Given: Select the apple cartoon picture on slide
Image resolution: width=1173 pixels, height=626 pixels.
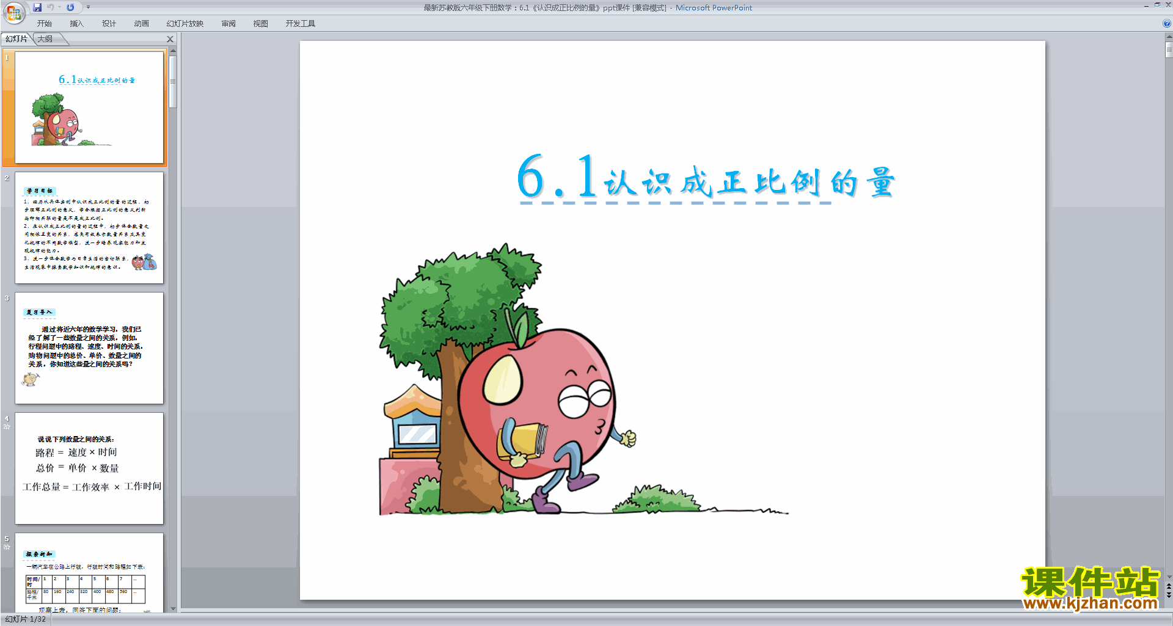Looking at the screenshot, I should pyautogui.click(x=583, y=379).
